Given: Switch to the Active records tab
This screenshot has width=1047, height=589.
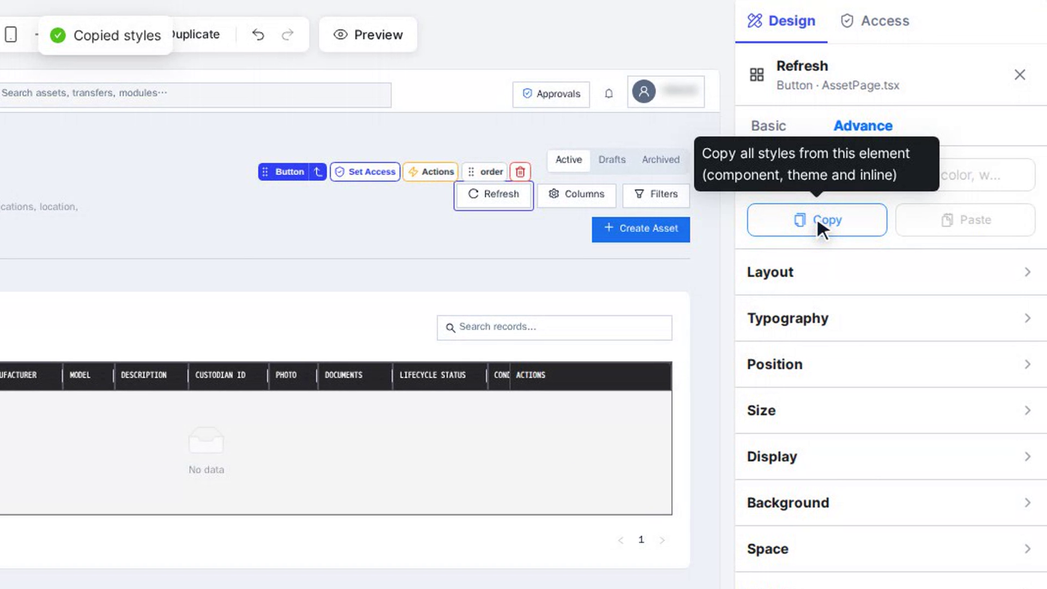Looking at the screenshot, I should 569,160.
